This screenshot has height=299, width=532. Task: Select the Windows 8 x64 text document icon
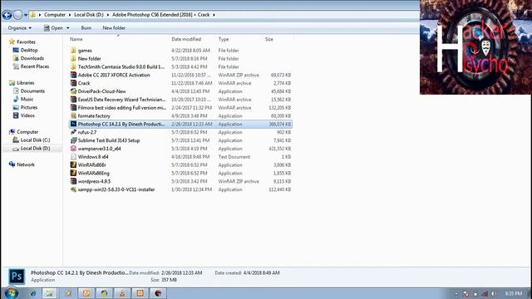point(73,157)
